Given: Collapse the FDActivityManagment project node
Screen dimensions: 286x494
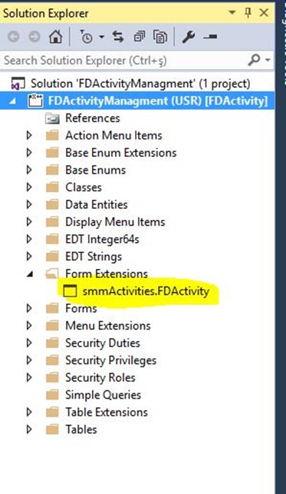Looking at the screenshot, I should coord(13,101).
